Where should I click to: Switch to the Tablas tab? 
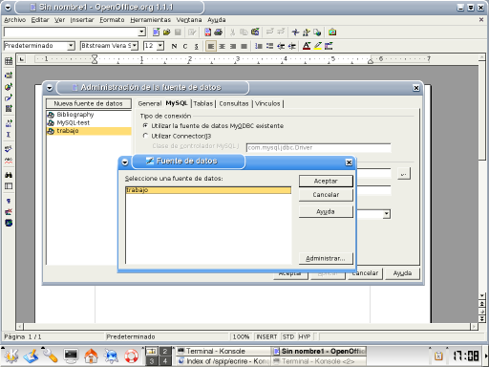click(x=202, y=103)
